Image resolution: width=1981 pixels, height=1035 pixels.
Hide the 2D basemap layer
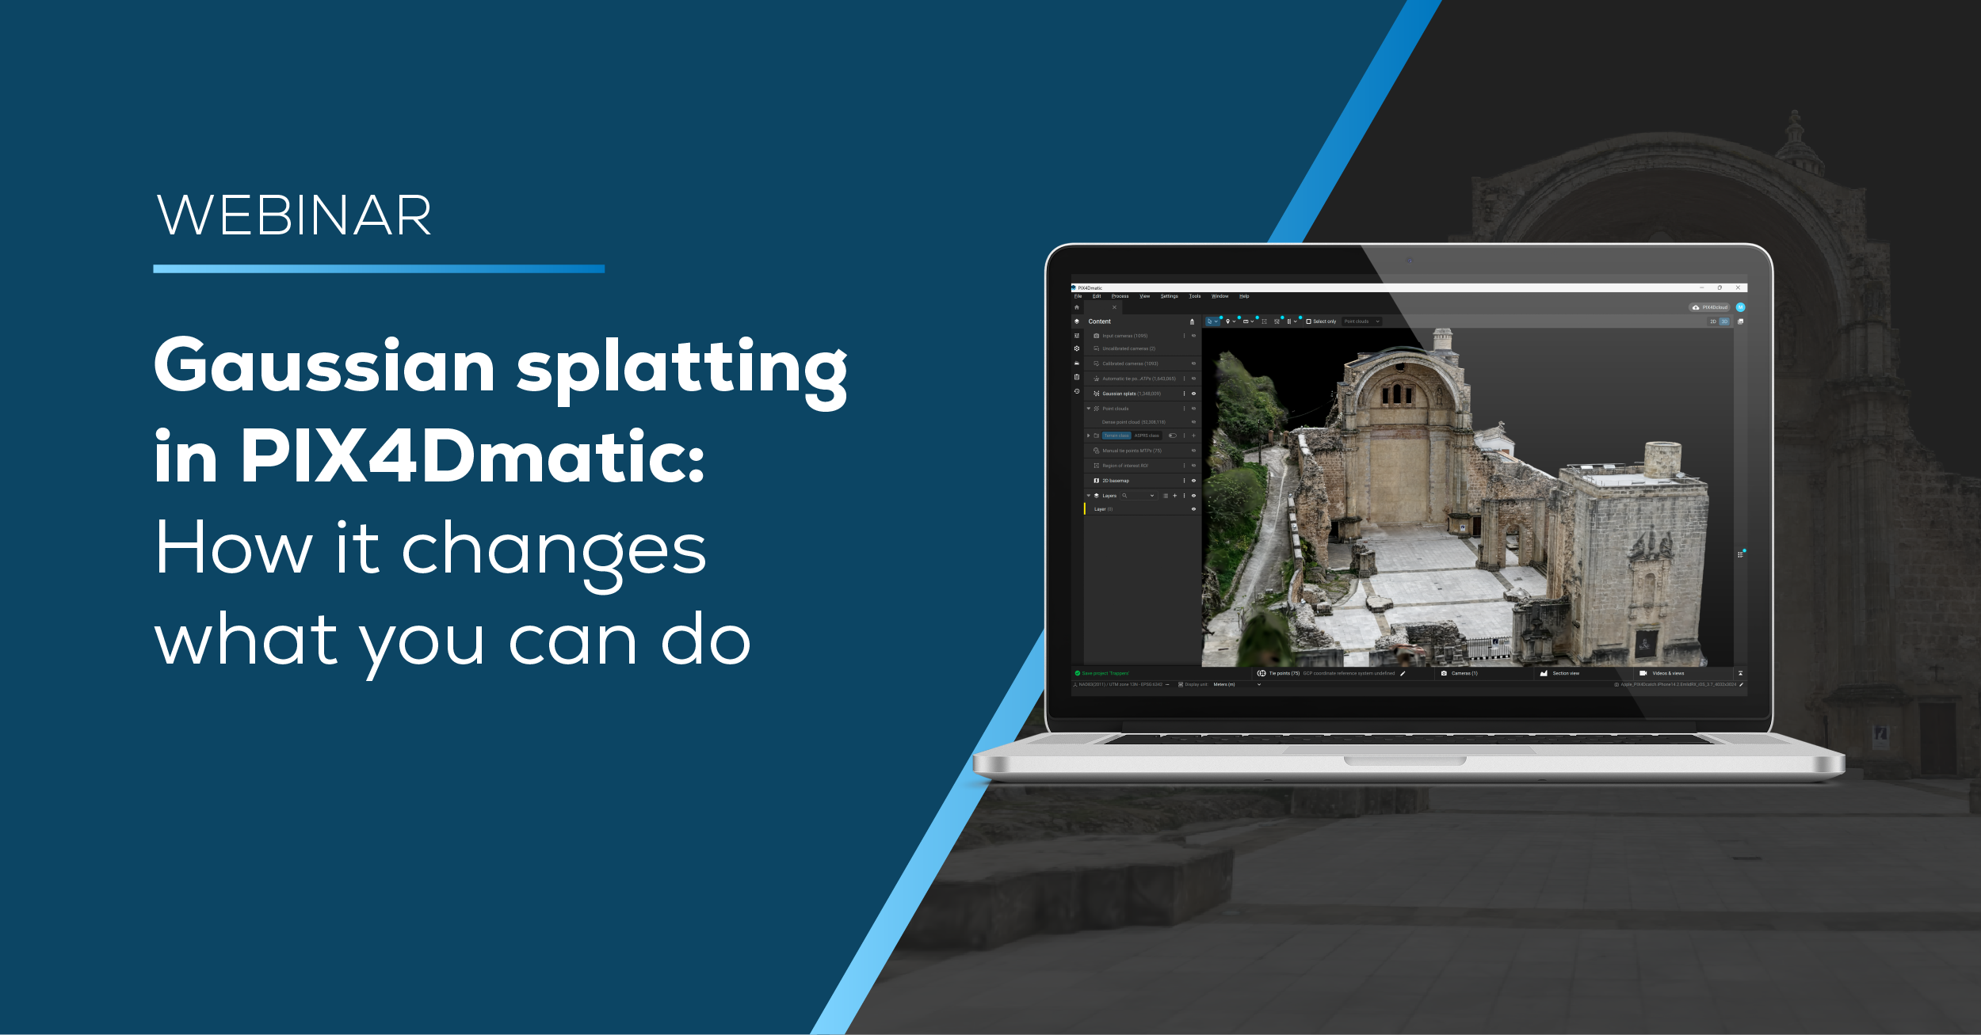tap(1193, 481)
